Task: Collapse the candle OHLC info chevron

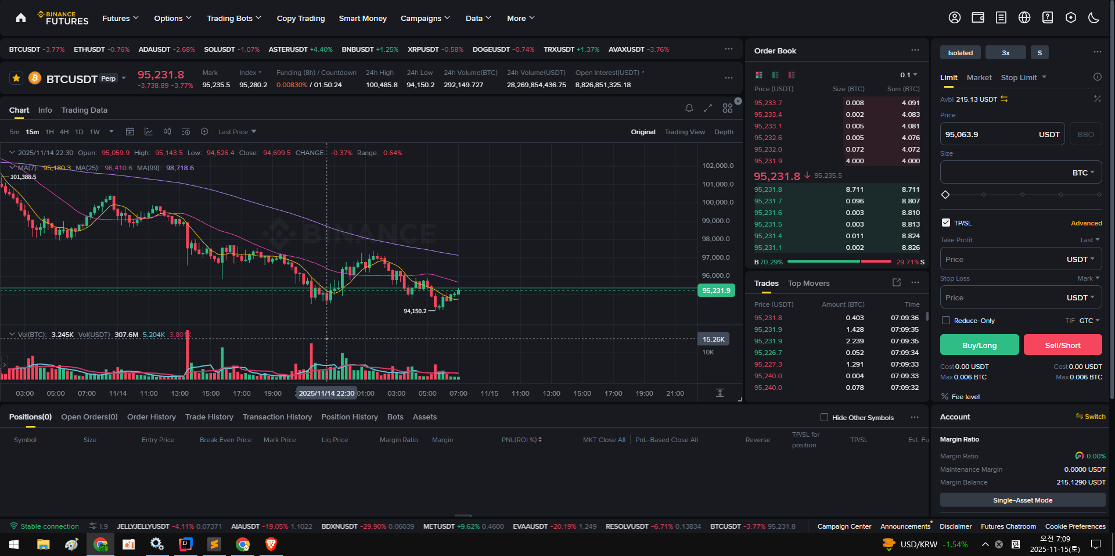Action: [12, 152]
